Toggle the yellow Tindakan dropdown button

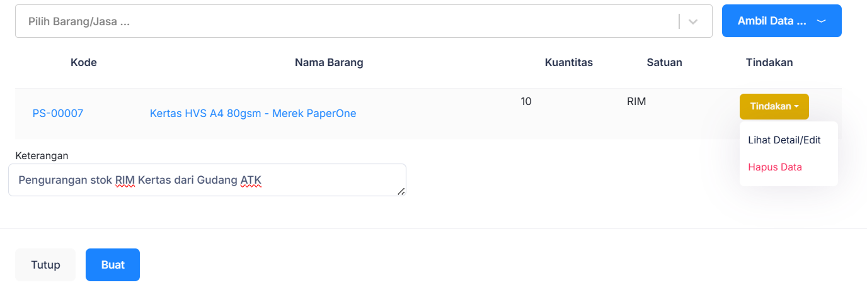[x=774, y=106]
